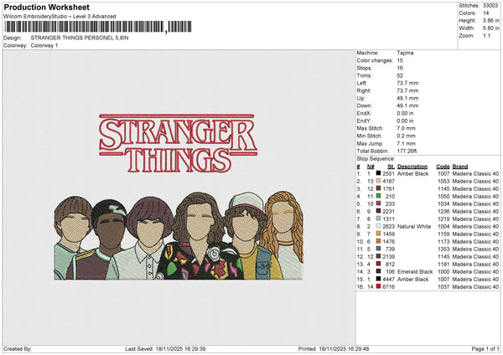Select the Natural White swatch in row 8
The height and width of the screenshot is (355, 503).
point(379,226)
